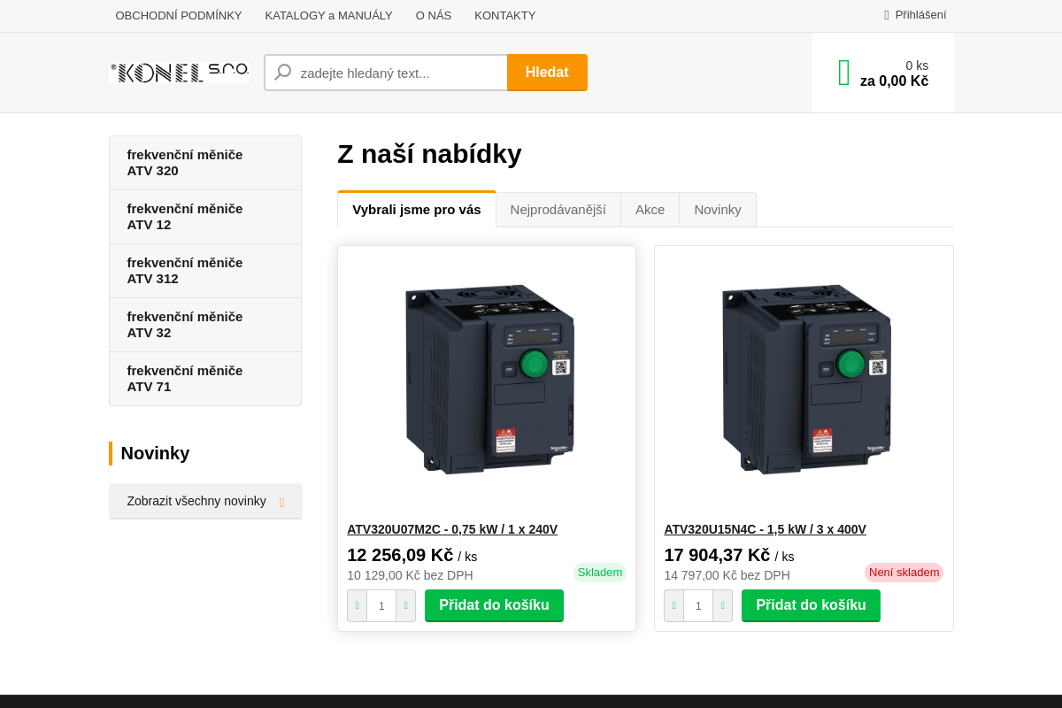Open the Akce tab

coord(650,209)
